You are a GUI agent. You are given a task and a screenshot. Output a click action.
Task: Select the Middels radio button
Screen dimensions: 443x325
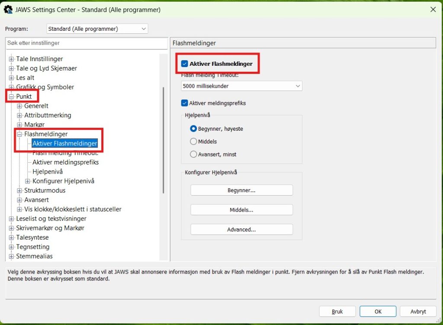click(193, 142)
